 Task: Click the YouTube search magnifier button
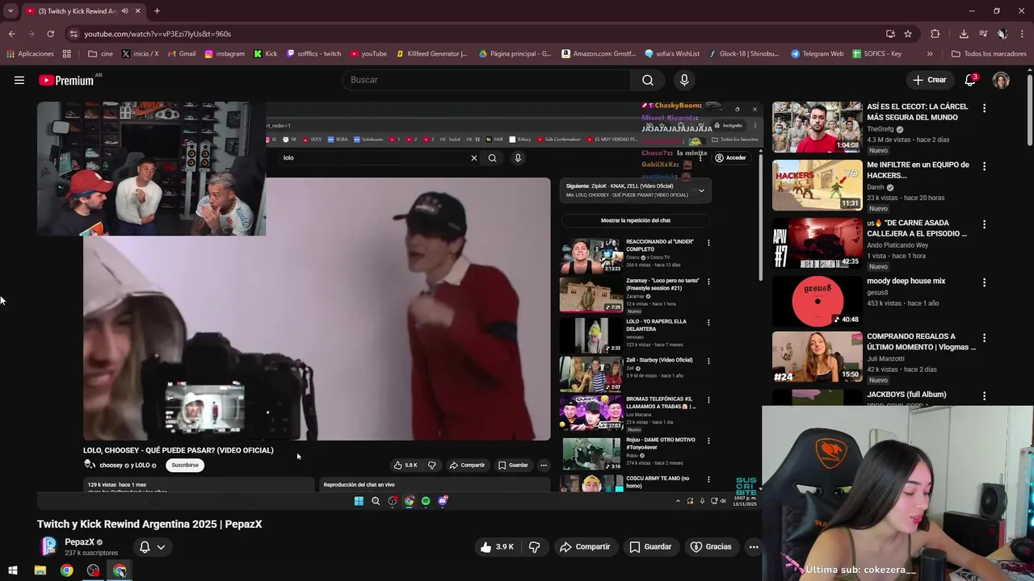(x=648, y=80)
